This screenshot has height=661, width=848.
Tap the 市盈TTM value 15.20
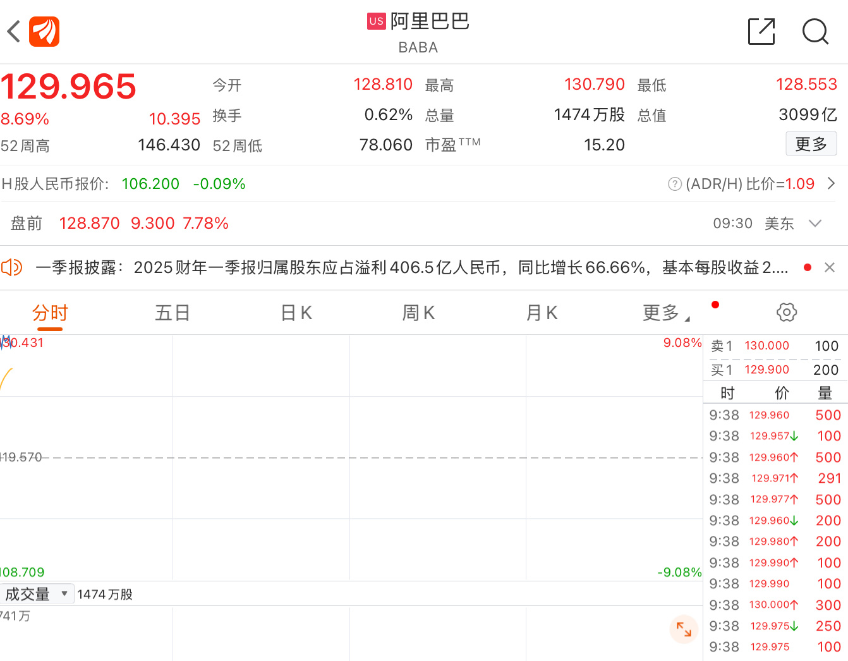click(604, 145)
